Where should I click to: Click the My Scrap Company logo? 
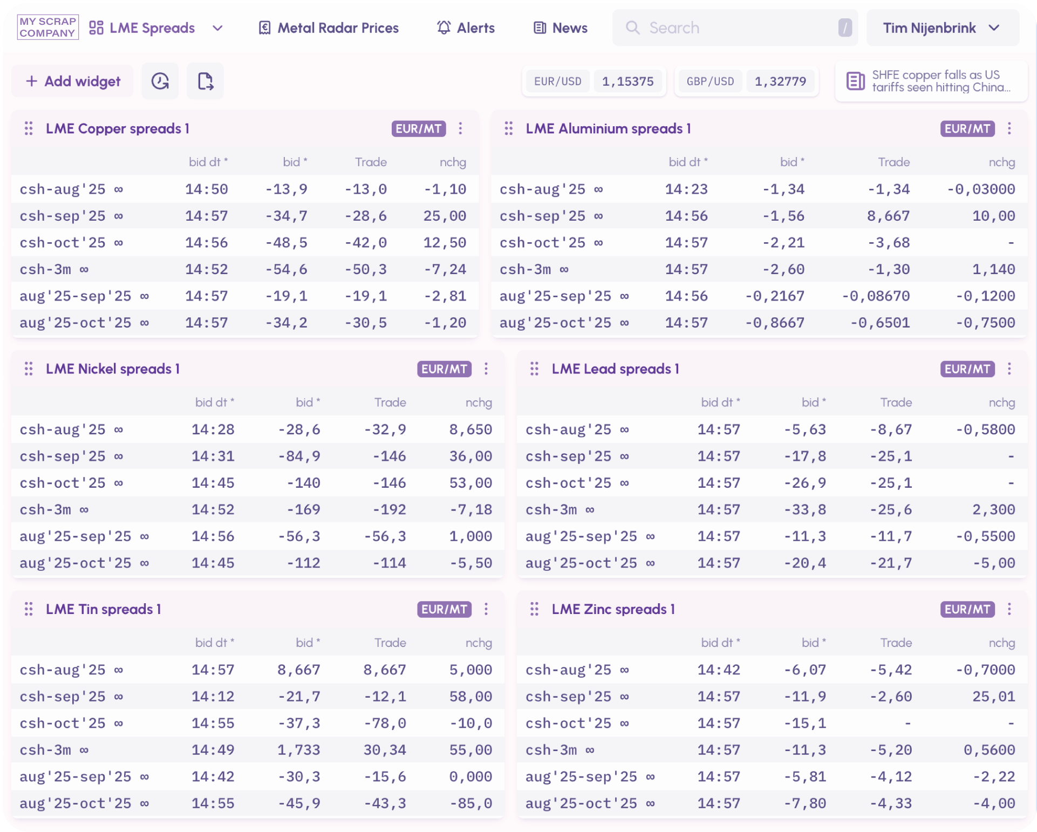(x=47, y=27)
